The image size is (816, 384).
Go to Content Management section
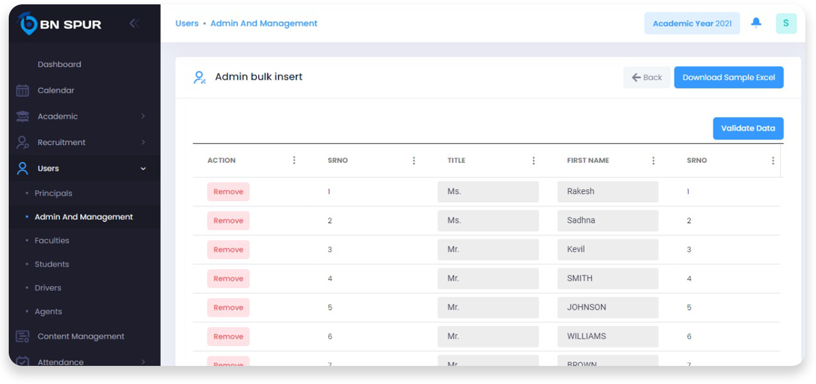[81, 337]
